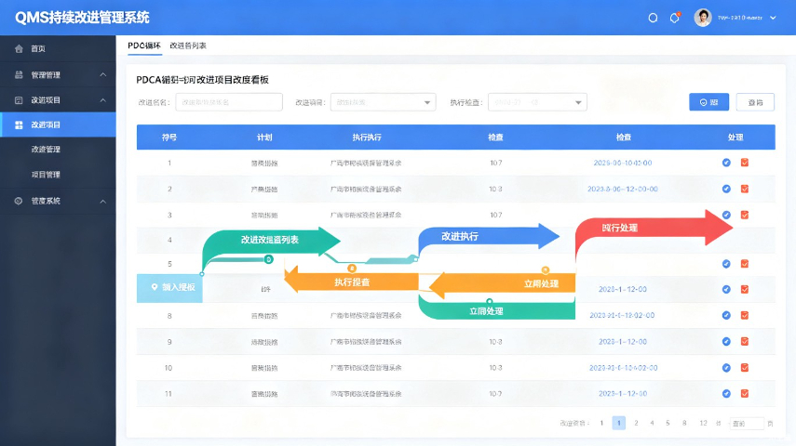Click the blue search button
Image resolution: width=796 pixels, height=446 pixels.
point(708,102)
